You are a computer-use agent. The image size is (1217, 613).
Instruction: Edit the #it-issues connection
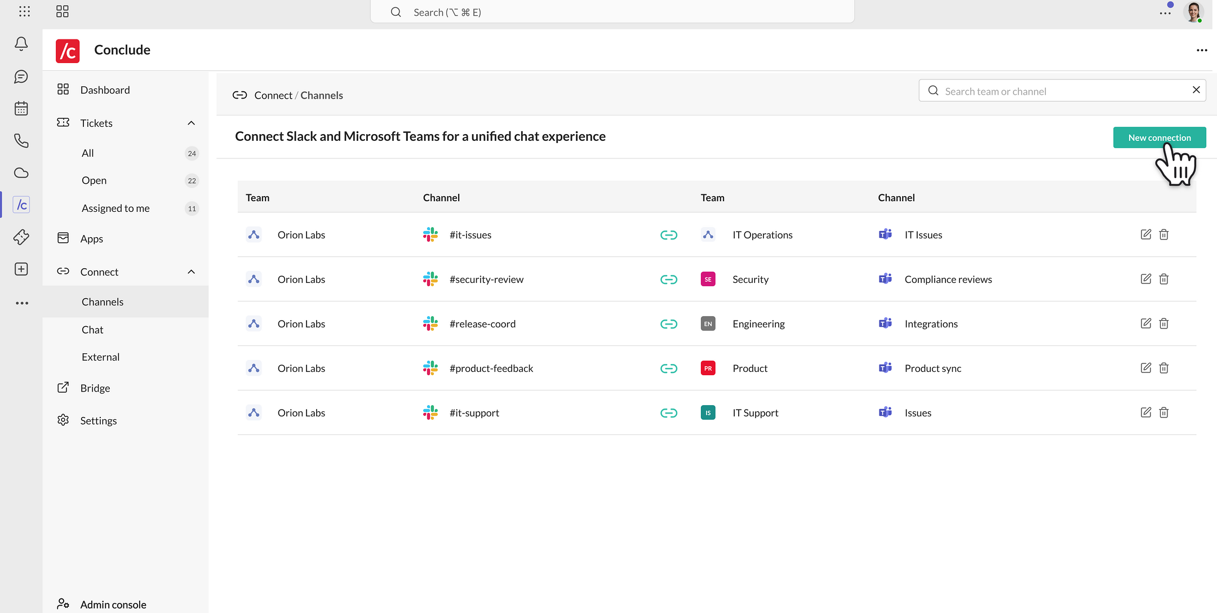1146,234
